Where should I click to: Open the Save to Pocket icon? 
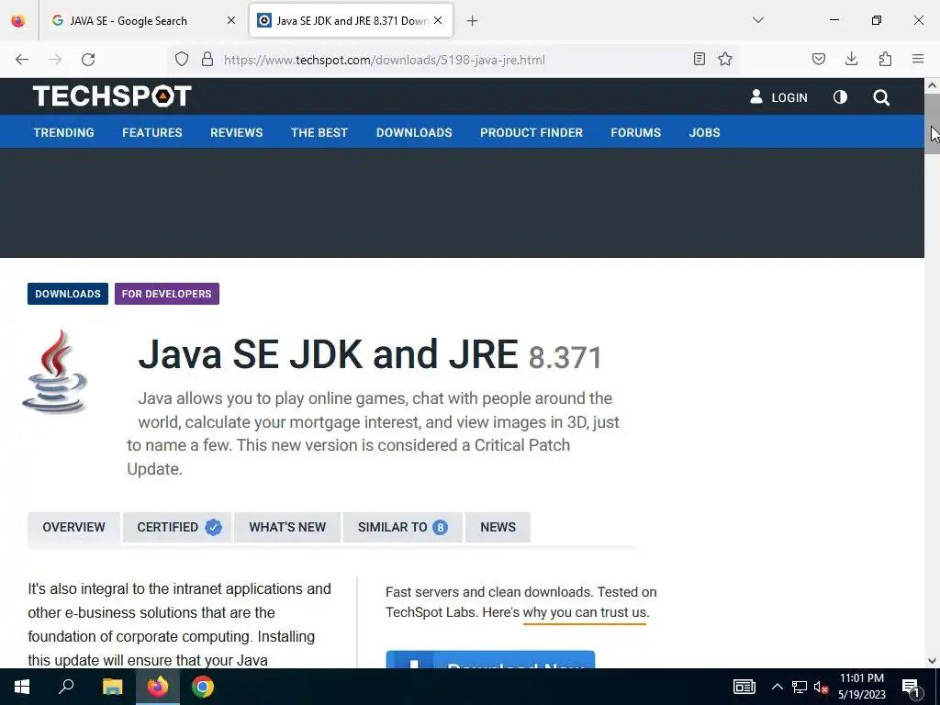coord(819,59)
